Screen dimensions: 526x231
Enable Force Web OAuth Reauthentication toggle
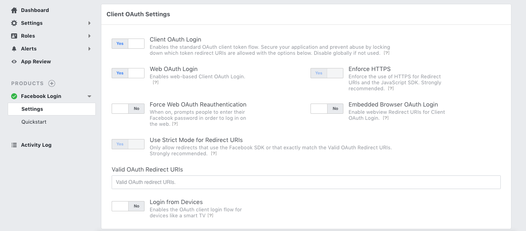128,109
